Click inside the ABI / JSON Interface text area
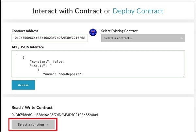 point(98,64)
